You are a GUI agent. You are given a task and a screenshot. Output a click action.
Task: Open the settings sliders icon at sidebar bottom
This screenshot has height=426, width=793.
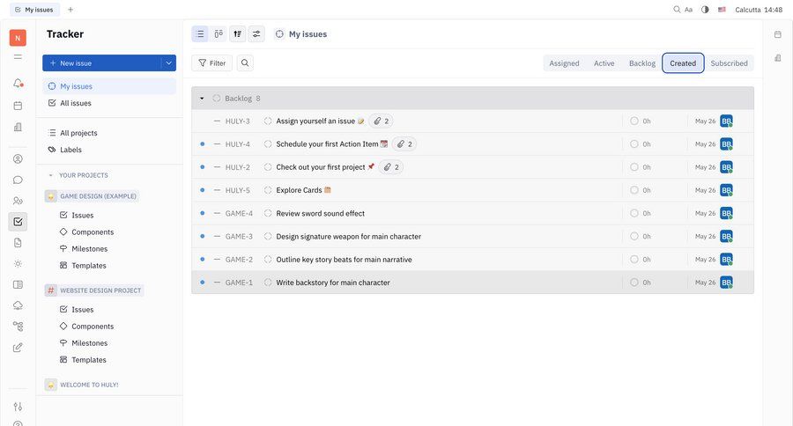[18, 407]
